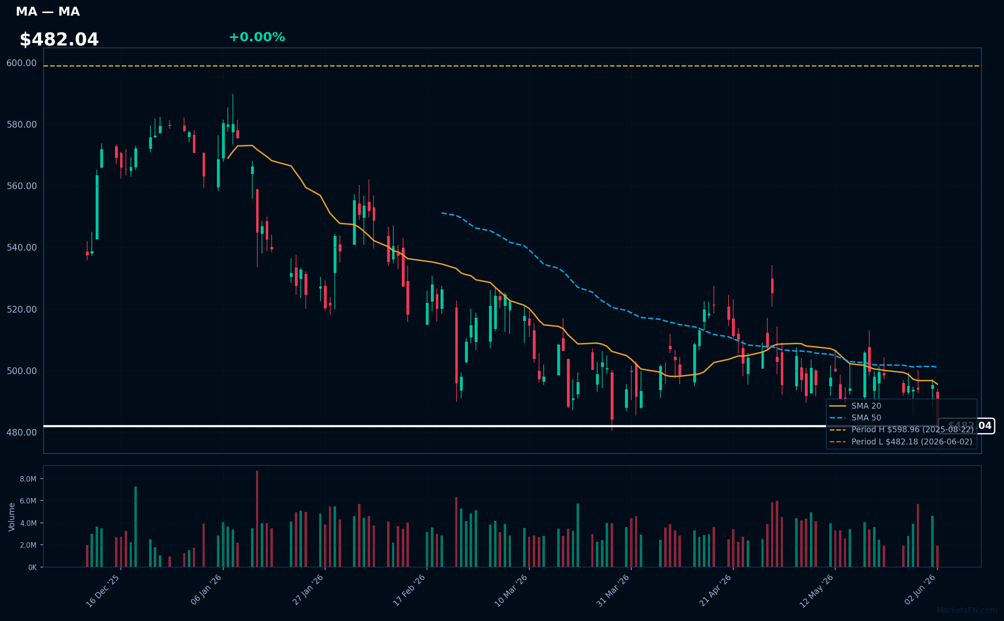Click the 600.00 price axis label

pyautogui.click(x=21, y=63)
